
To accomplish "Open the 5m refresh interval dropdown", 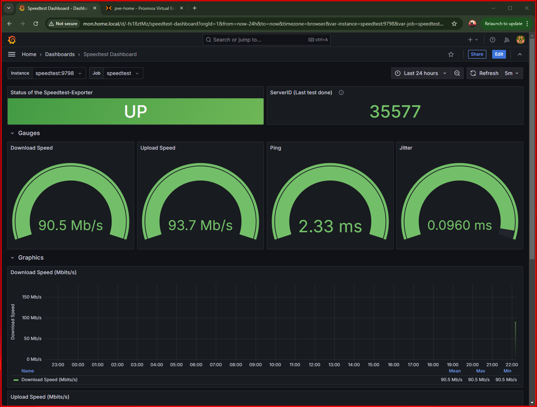I will tap(512, 73).
